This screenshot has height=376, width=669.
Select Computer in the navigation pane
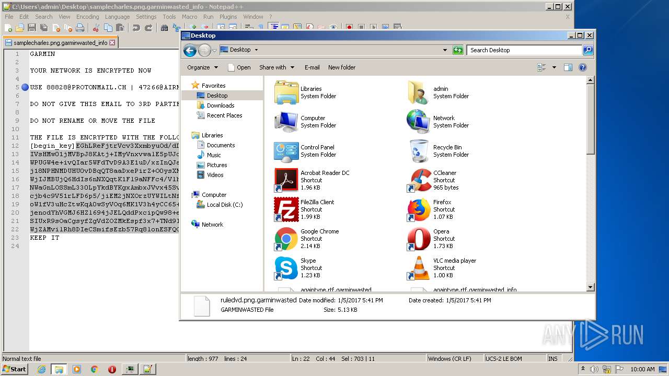pyautogui.click(x=214, y=195)
